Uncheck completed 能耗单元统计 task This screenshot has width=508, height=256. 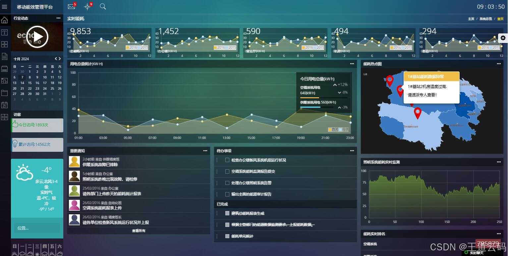click(227, 236)
